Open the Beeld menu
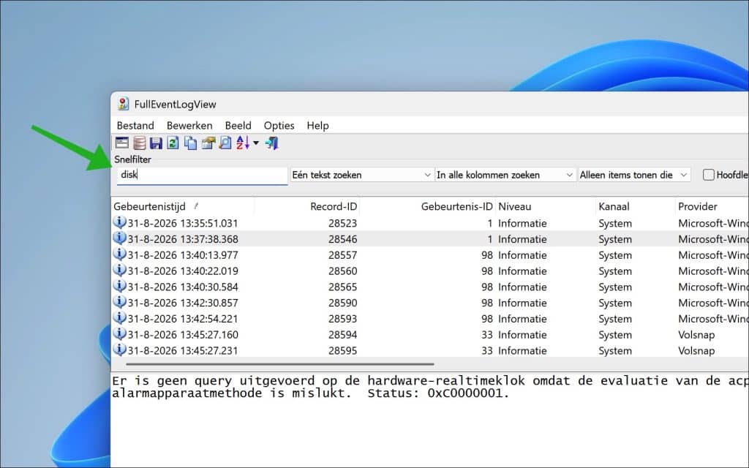 (238, 126)
